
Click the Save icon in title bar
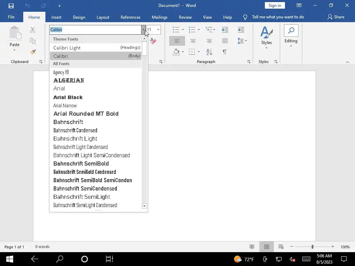point(11,6)
